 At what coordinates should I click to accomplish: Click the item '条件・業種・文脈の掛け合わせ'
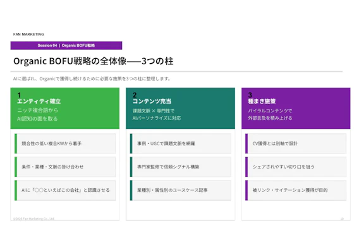coord(65,167)
